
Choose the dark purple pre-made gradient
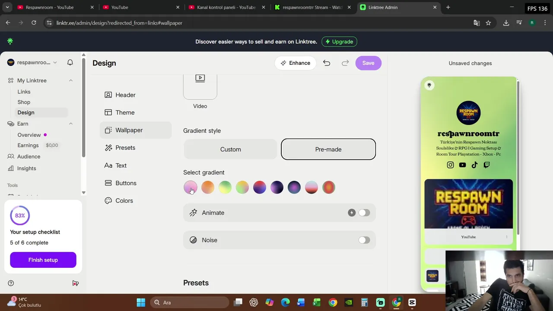pyautogui.click(x=277, y=187)
